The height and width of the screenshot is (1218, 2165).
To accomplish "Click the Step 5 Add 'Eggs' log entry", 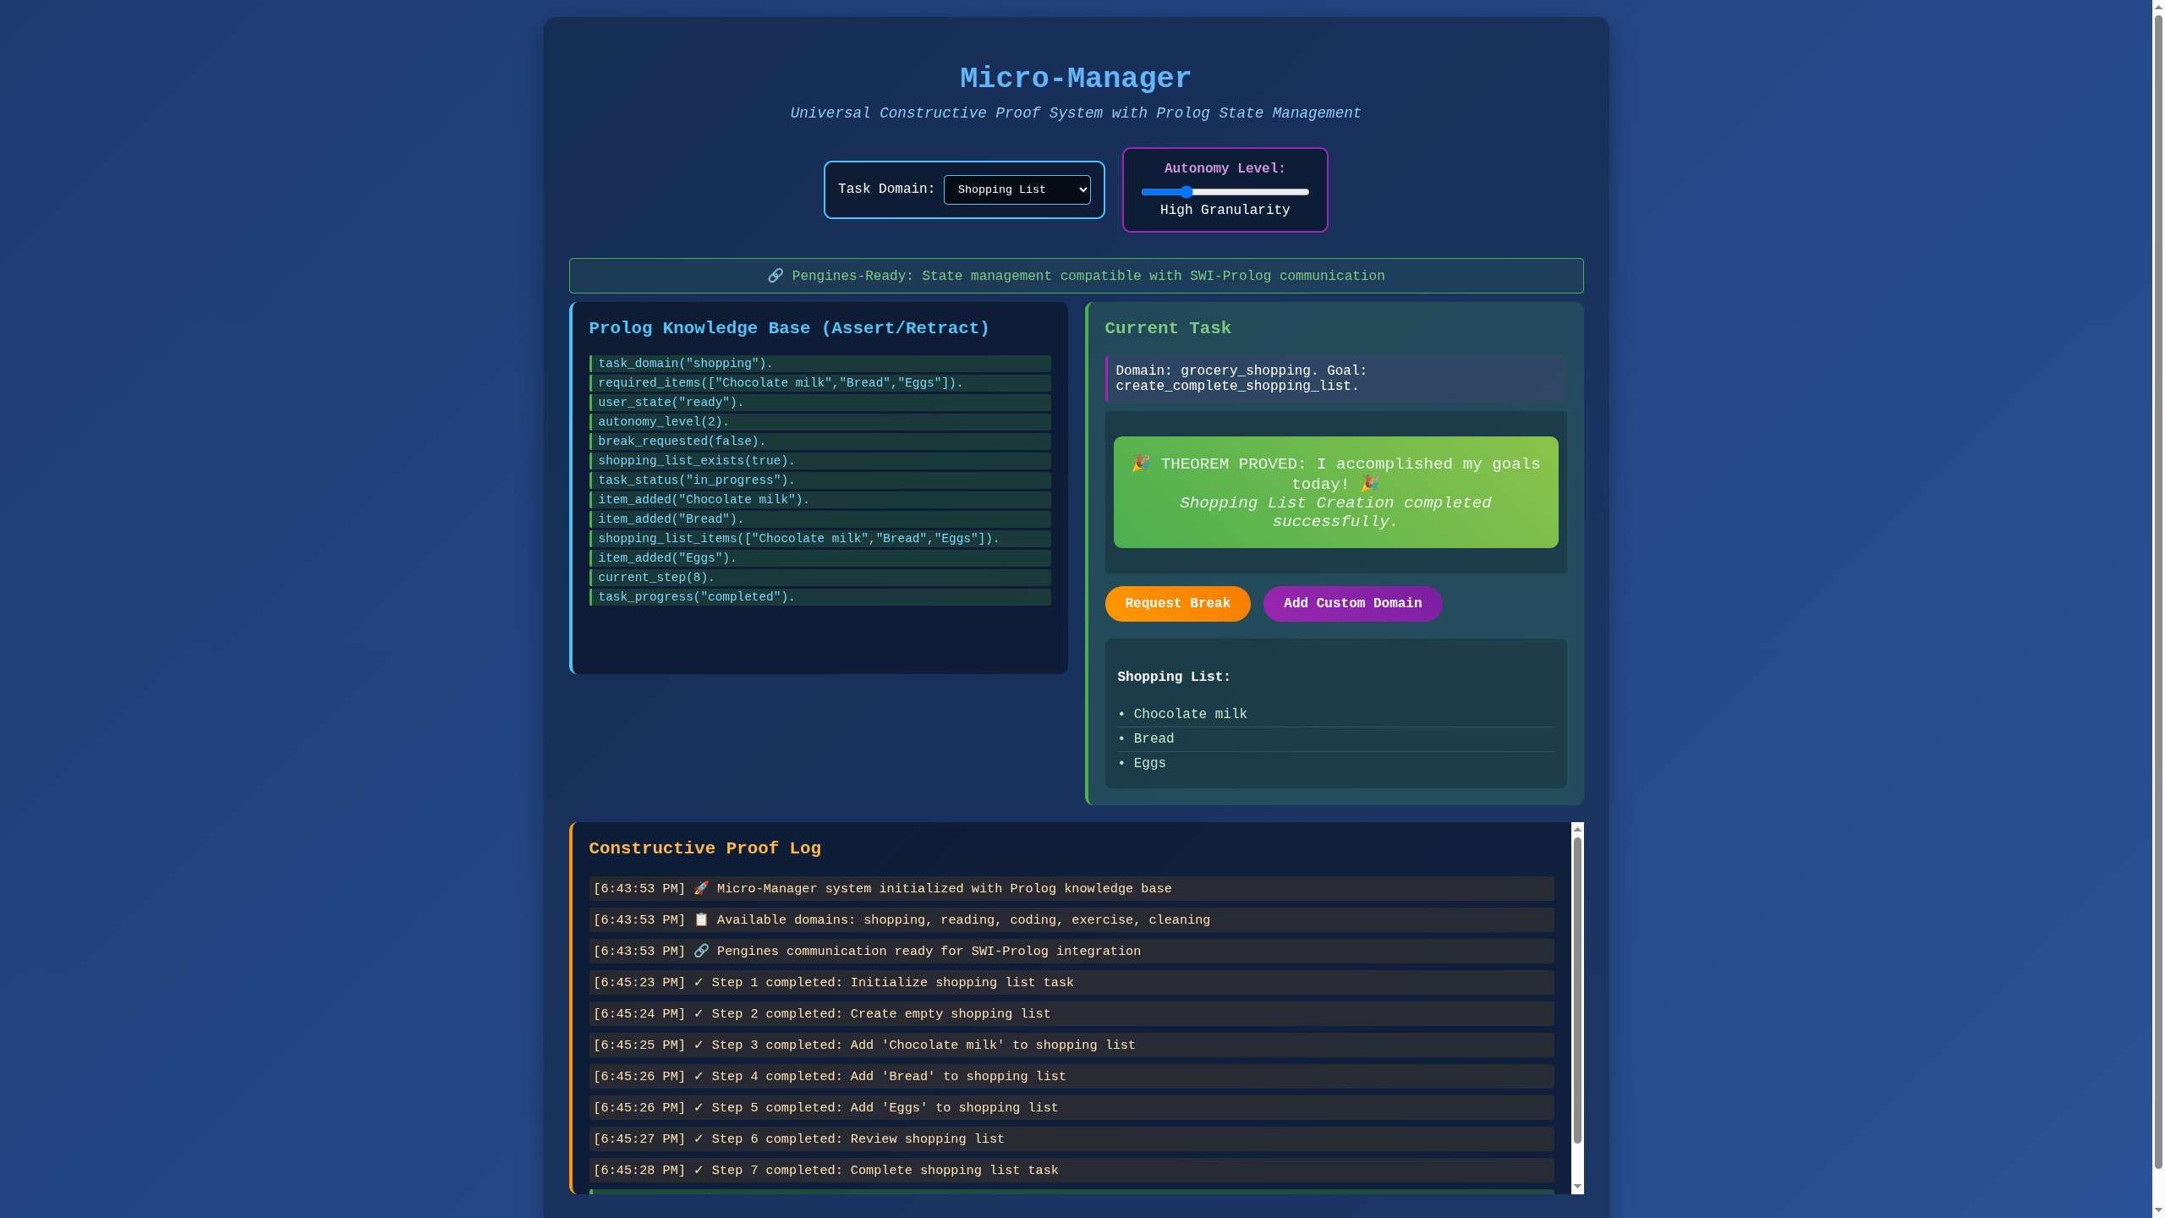I will 1072,1107.
